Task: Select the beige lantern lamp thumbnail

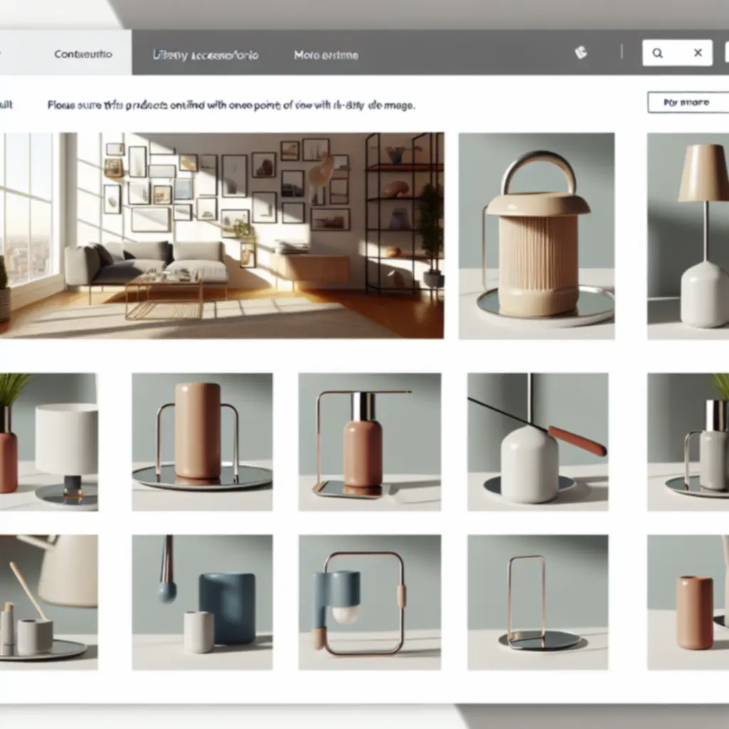Action: (x=537, y=235)
